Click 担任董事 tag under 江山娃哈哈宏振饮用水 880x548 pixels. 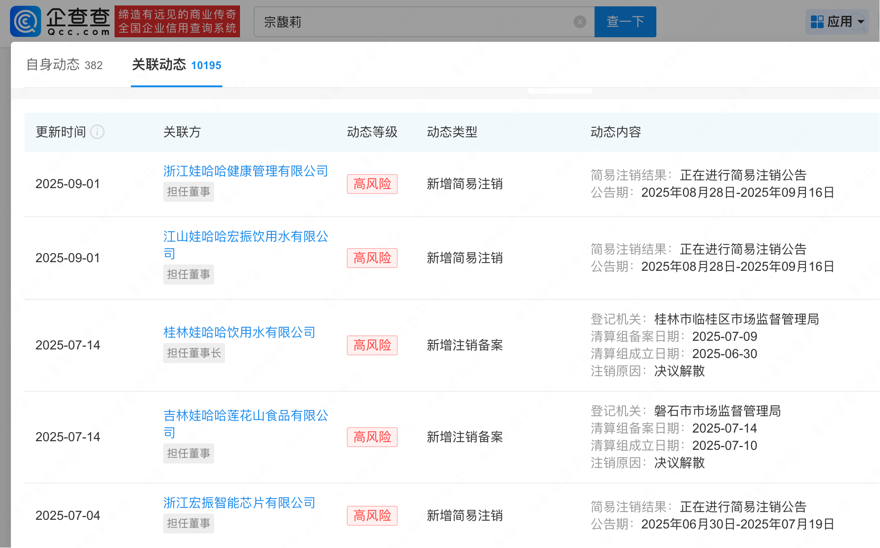click(188, 274)
